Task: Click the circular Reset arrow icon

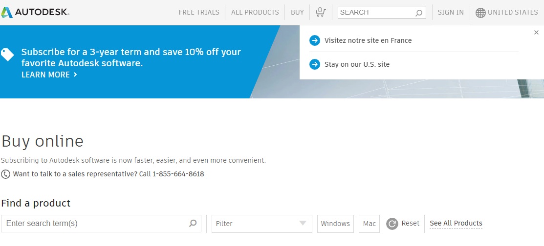Action: pyautogui.click(x=392, y=224)
